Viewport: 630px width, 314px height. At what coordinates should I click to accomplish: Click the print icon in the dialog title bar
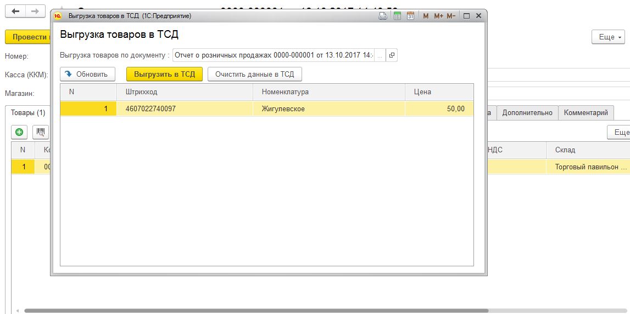point(383,16)
